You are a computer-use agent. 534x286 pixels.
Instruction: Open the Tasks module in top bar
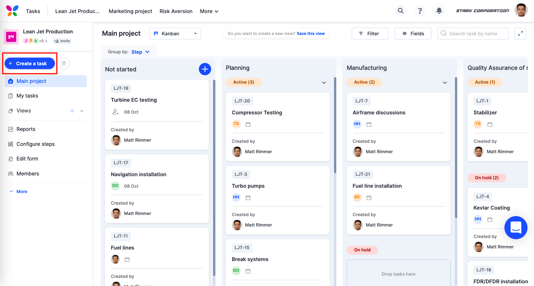click(33, 11)
